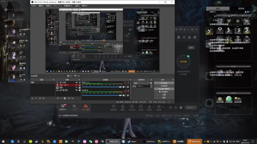This screenshot has height=144, width=257.
Task: Toggle visibility eye of window capture source
Action: tap(76, 82)
